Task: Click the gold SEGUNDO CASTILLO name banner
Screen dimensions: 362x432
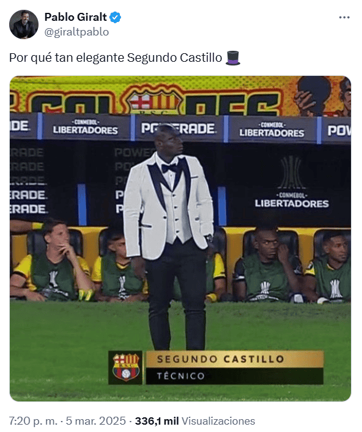Action: [x=235, y=359]
